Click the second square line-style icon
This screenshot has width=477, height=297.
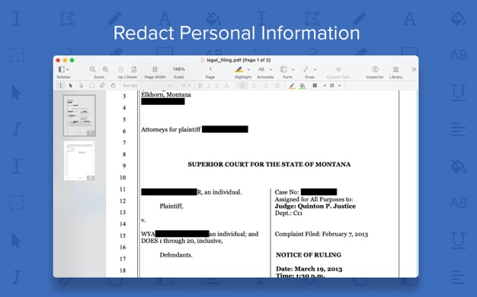pos(332,86)
